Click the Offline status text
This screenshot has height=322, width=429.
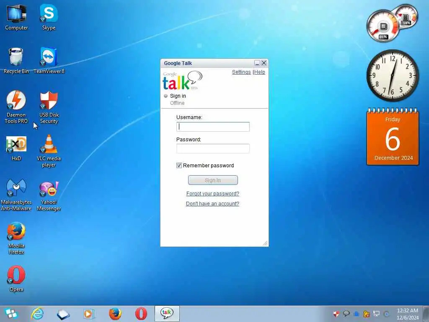point(177,103)
